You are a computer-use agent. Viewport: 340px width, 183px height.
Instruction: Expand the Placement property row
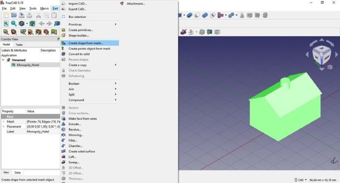click(x=3, y=127)
